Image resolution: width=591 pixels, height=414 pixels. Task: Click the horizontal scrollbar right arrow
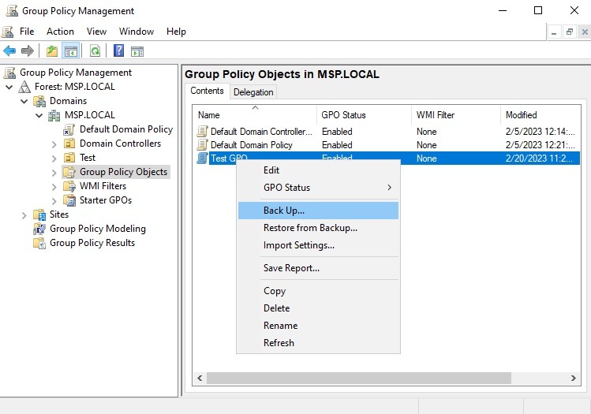point(573,379)
